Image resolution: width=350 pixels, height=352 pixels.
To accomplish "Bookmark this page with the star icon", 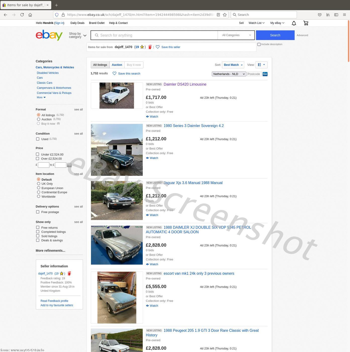I will (x=225, y=15).
